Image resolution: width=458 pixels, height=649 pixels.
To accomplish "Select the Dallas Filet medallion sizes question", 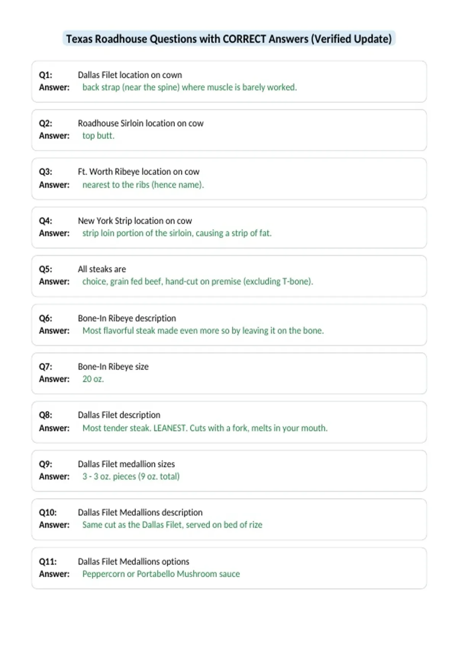I will [x=126, y=464].
